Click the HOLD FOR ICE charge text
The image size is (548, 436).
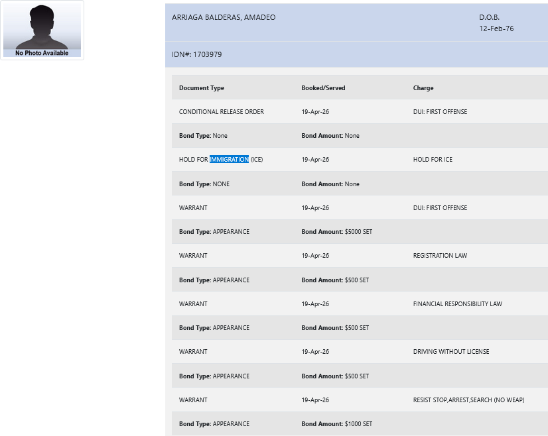(433, 160)
